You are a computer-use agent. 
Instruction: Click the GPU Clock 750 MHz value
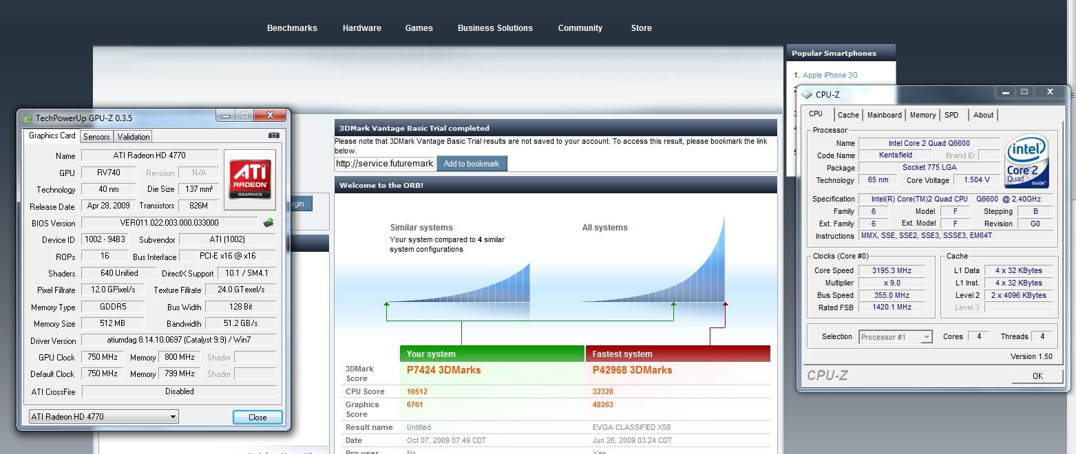[x=103, y=357]
